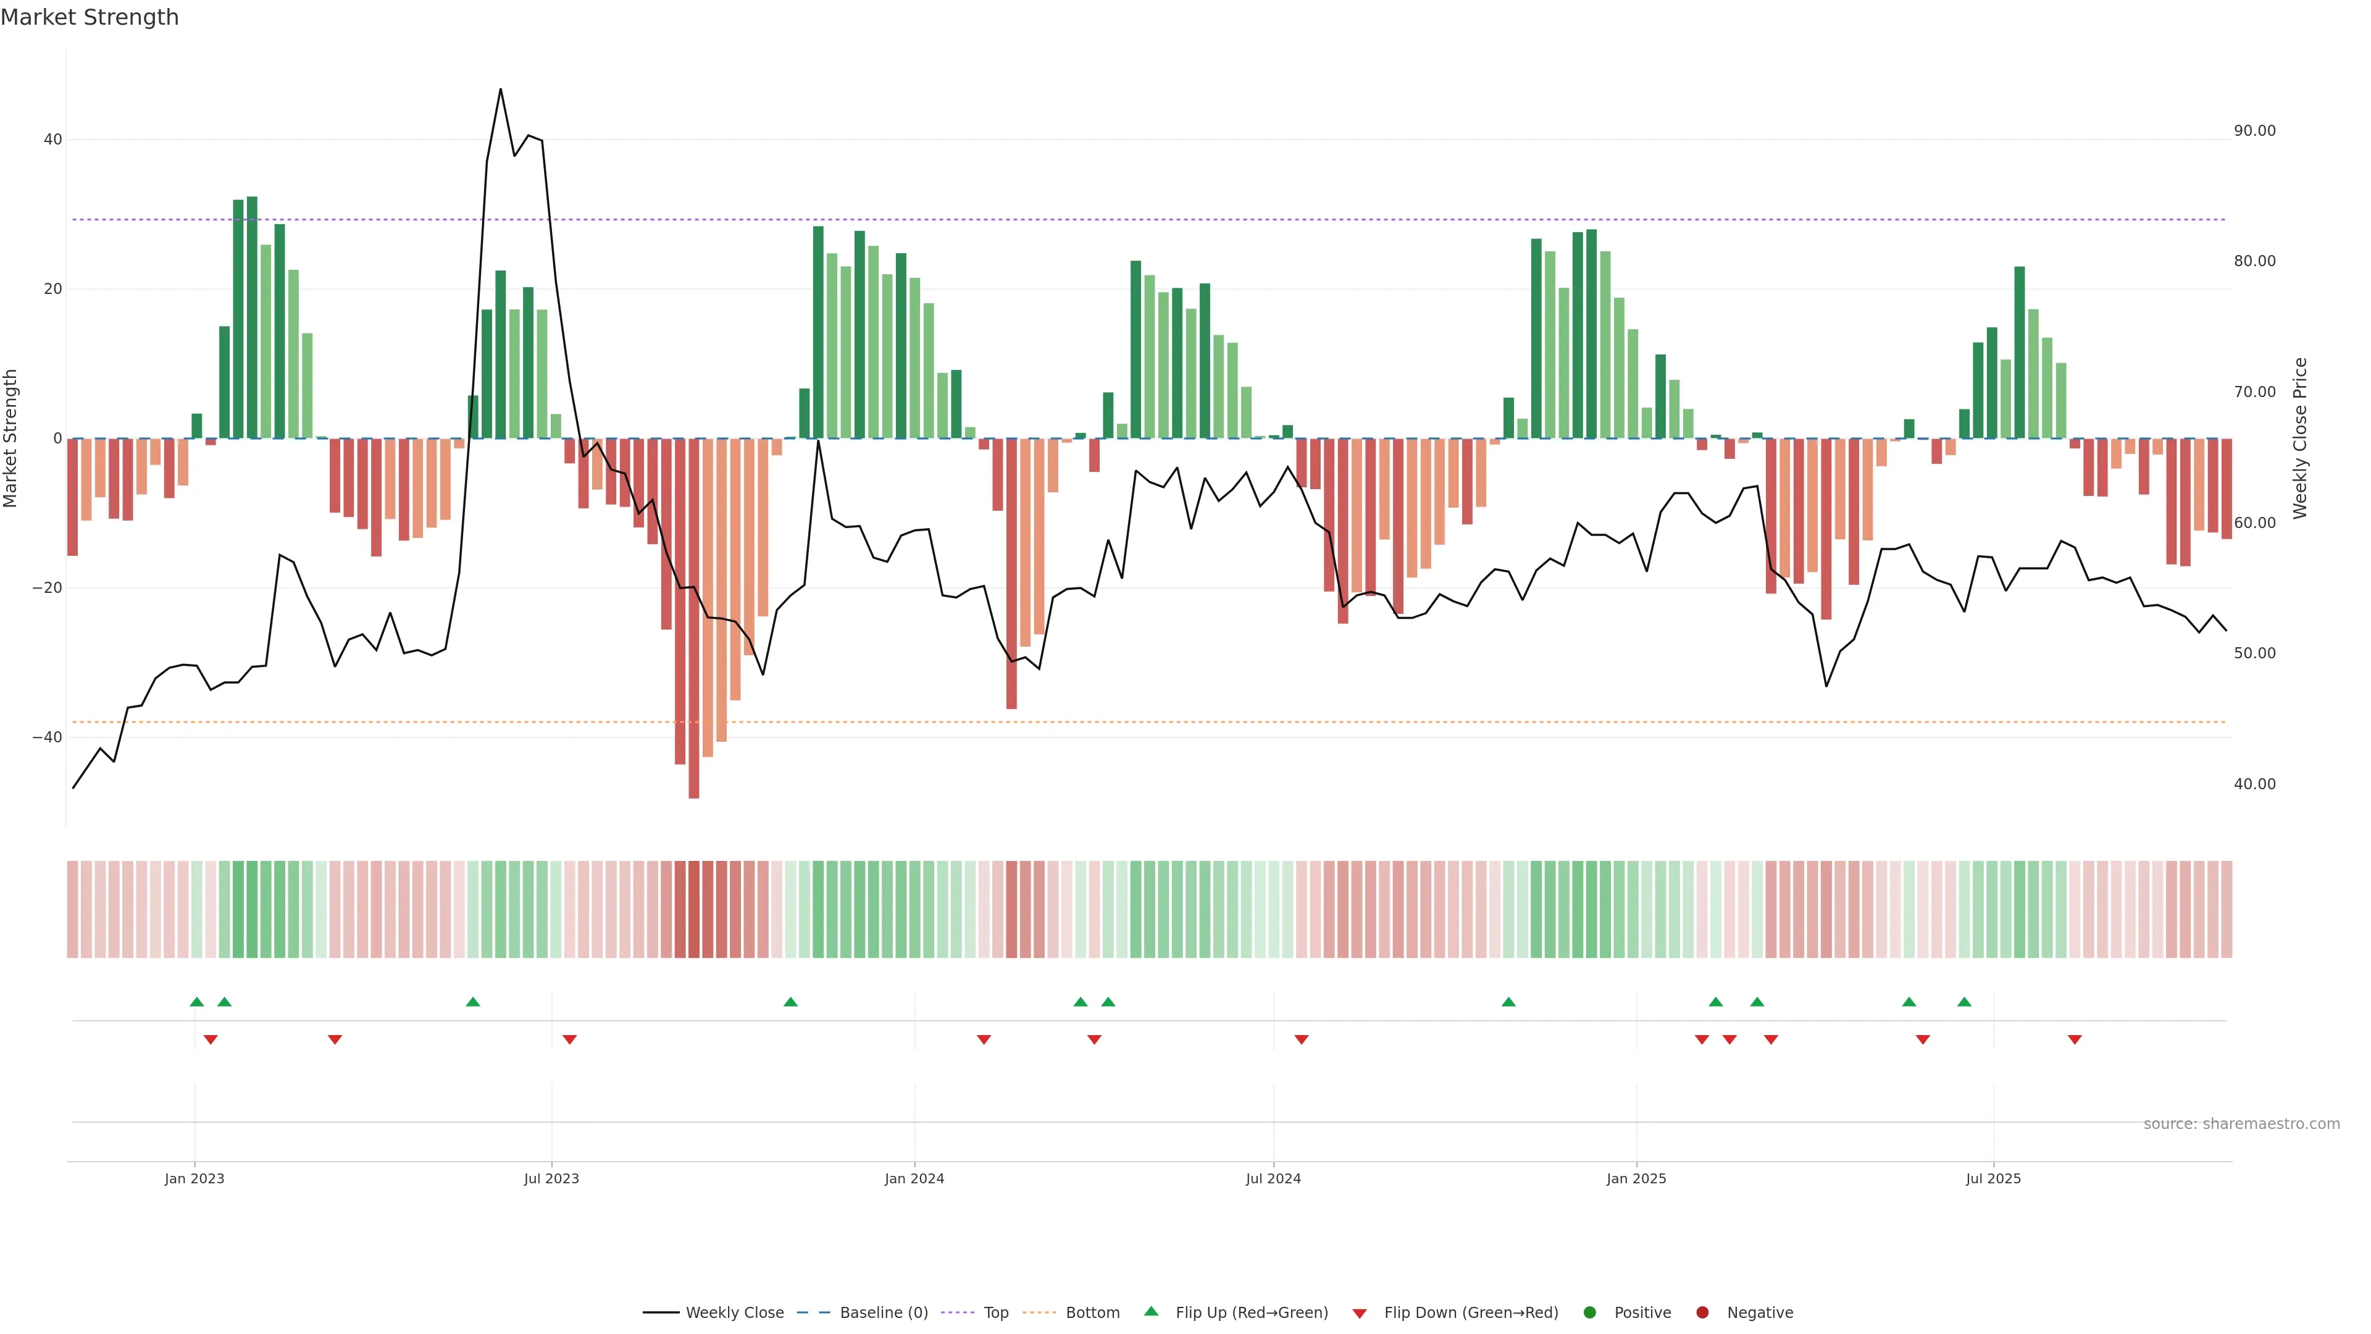Click the lone flip-up triangle before Jan 2024
The height and width of the screenshot is (1334, 2371).
pyautogui.click(x=790, y=1002)
